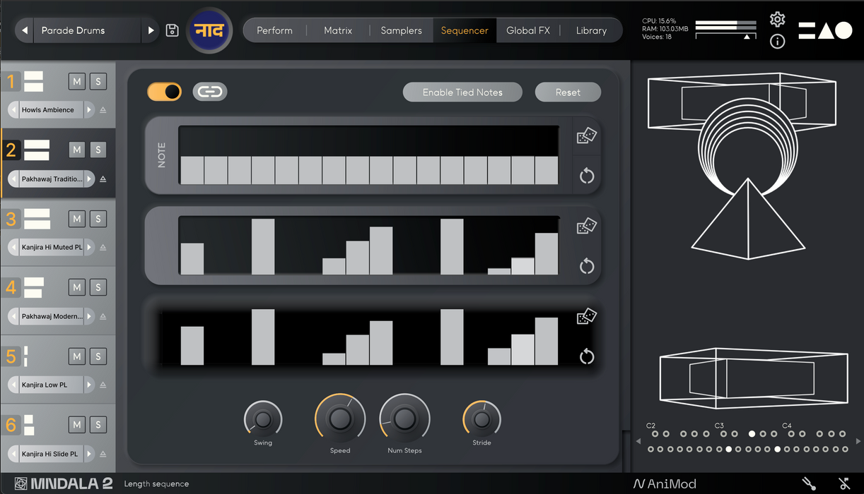The width and height of the screenshot is (864, 494).
Task: Open the Pakhawaj Traditional sample selector
Action: pos(51,179)
